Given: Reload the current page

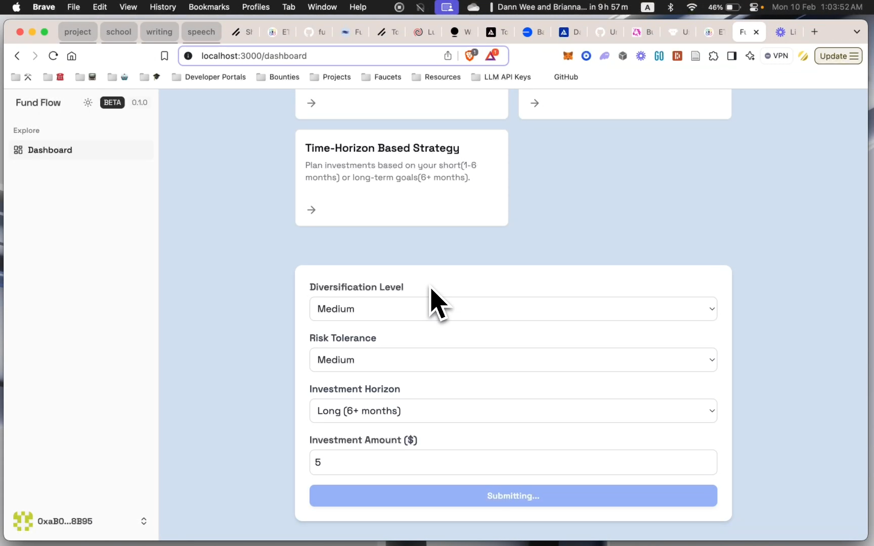Looking at the screenshot, I should (53, 56).
